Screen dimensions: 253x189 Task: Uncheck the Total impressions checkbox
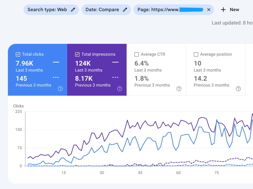point(77,55)
